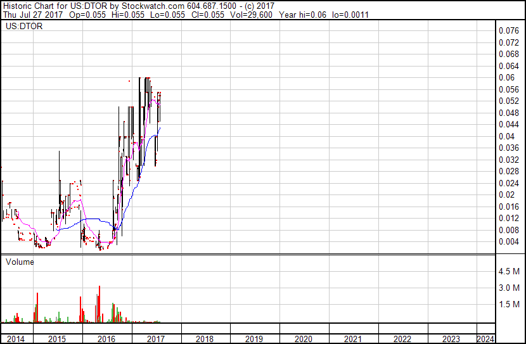
Task: Select the 2017 year axis label
Action: (156, 339)
